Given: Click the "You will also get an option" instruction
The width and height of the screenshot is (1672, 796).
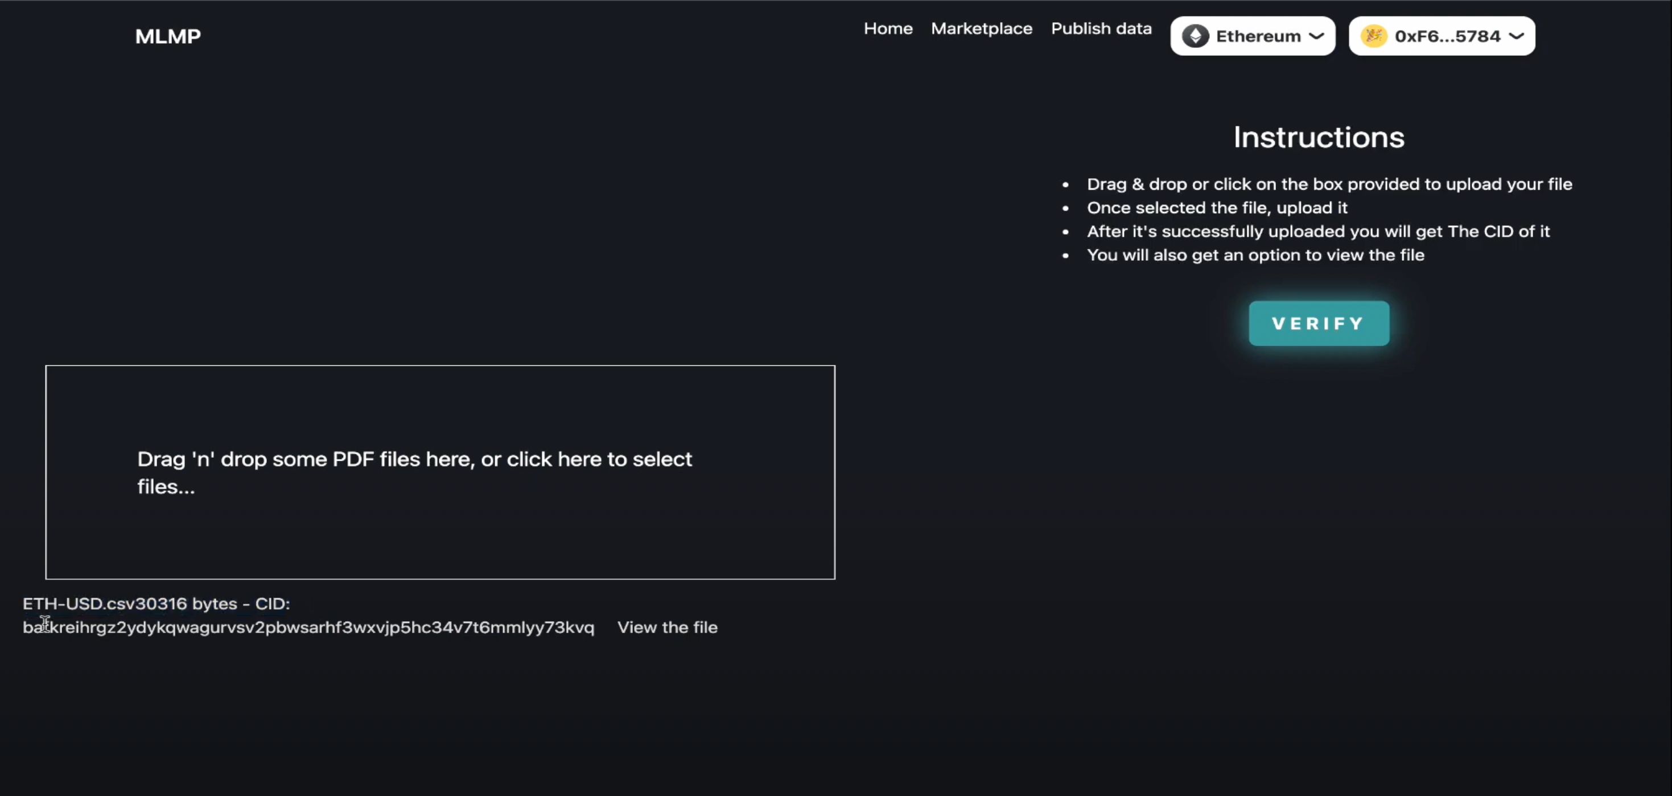Looking at the screenshot, I should 1255,255.
